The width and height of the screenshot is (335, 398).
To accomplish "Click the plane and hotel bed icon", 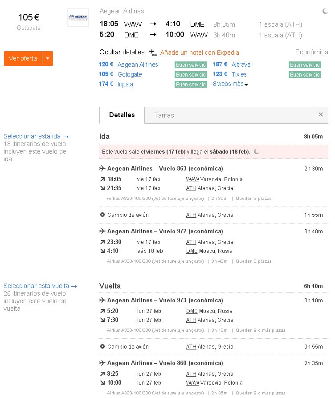I will click(153, 53).
